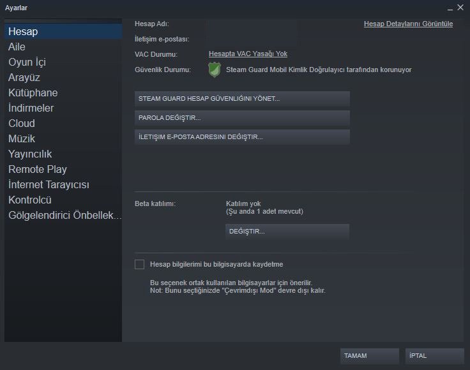The image size is (470, 370).
Task: Select Arayüz in the sidebar
Action: click(x=24, y=77)
